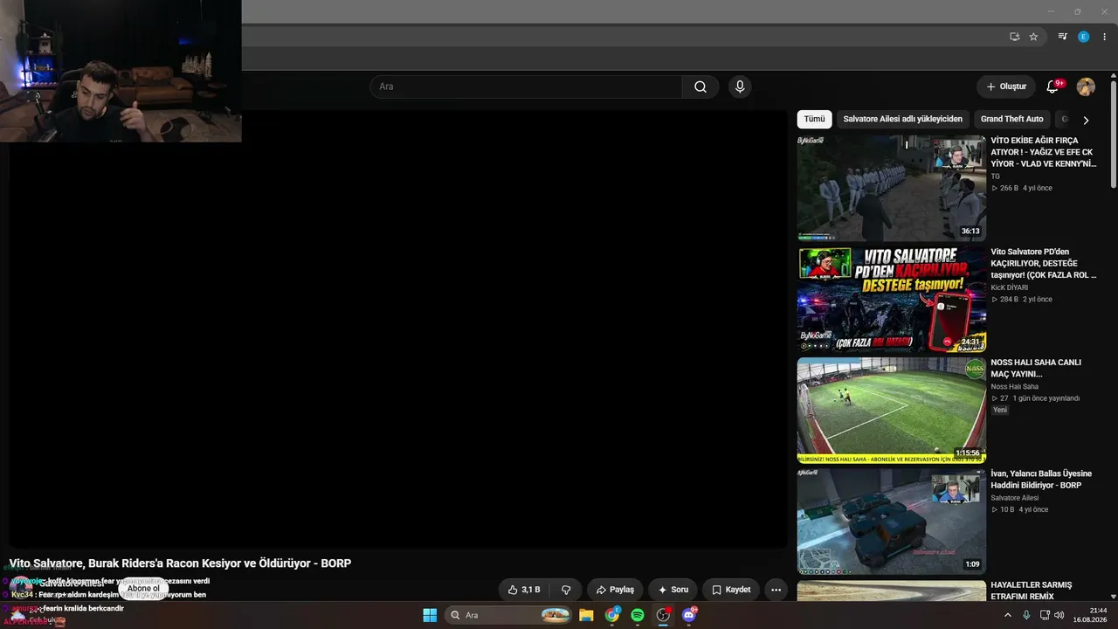Select the Tümü filter chip

click(x=814, y=119)
